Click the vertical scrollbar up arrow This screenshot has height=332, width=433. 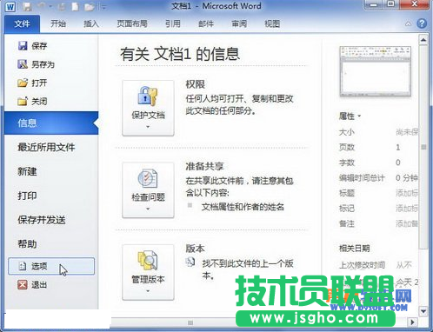(x=423, y=40)
